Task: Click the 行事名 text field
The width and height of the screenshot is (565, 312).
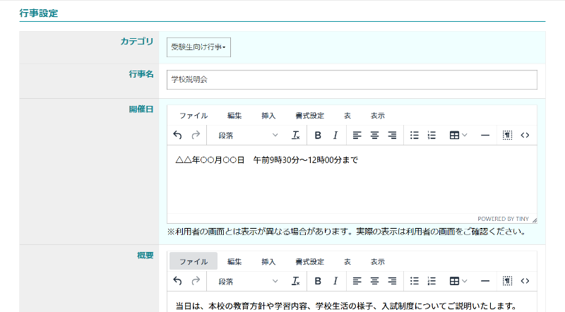Action: tap(352, 80)
